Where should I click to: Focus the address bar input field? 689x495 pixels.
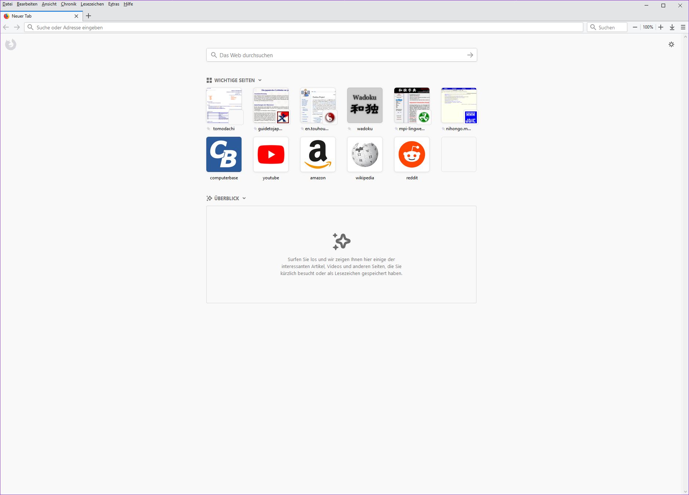tap(304, 27)
